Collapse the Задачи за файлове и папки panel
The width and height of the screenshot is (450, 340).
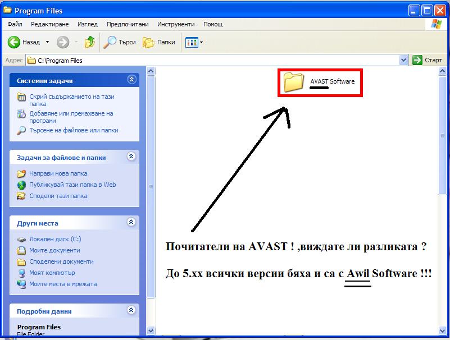tap(131, 157)
